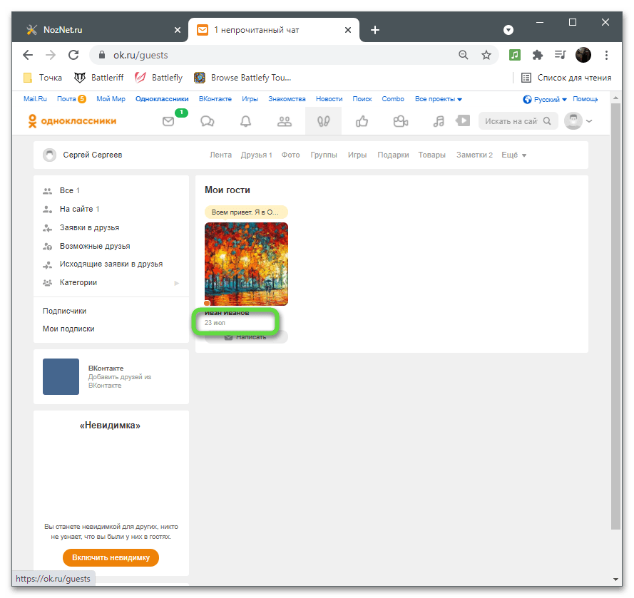The height and width of the screenshot is (598, 634).
Task: Bookmark page with star icon
Action: (486, 55)
